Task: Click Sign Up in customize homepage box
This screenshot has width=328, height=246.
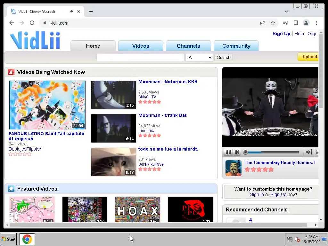Action: [x=278, y=194]
